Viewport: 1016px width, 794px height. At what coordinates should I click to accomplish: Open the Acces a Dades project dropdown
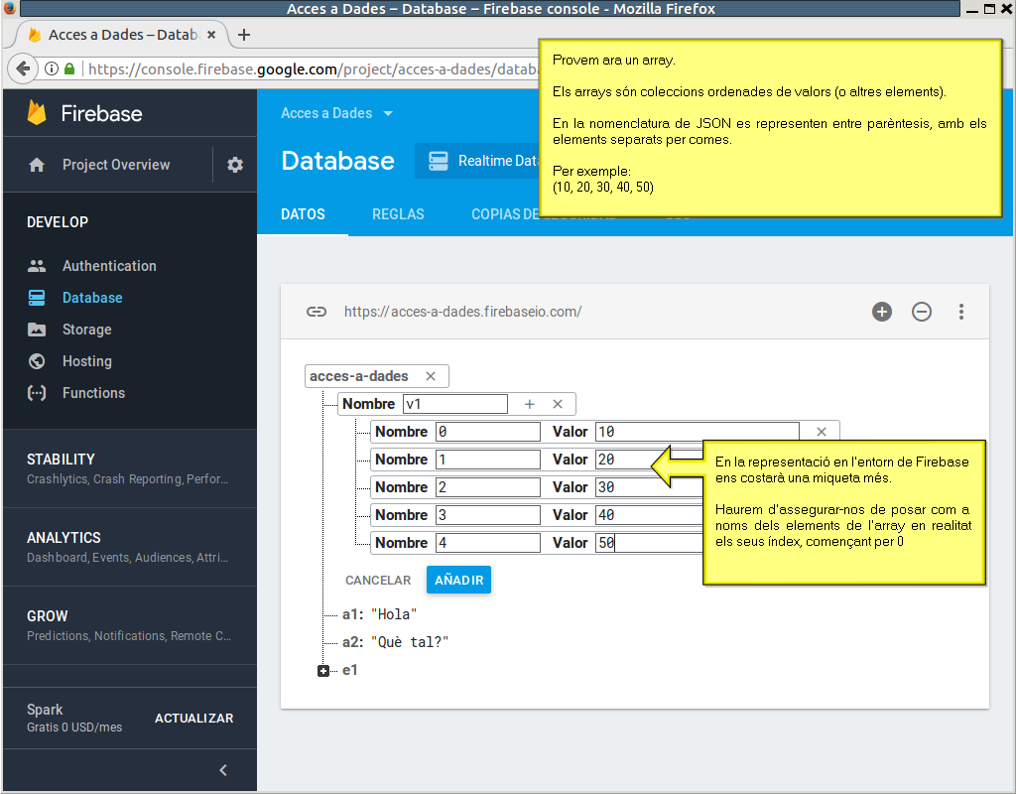point(336,113)
